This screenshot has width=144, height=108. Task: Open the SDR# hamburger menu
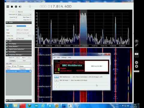pos(8,7)
